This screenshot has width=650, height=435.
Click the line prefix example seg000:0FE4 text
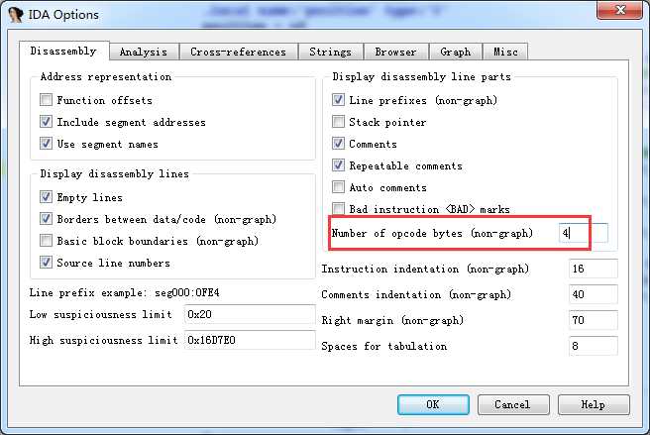(187, 292)
